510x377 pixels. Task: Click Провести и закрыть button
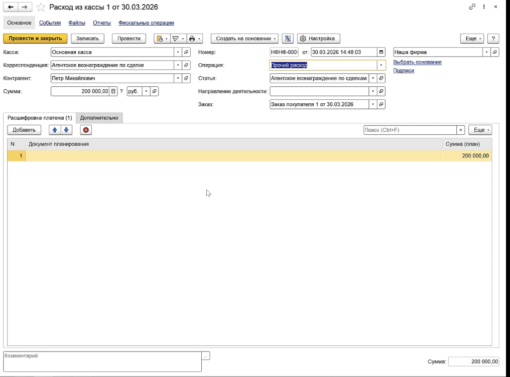coord(35,39)
